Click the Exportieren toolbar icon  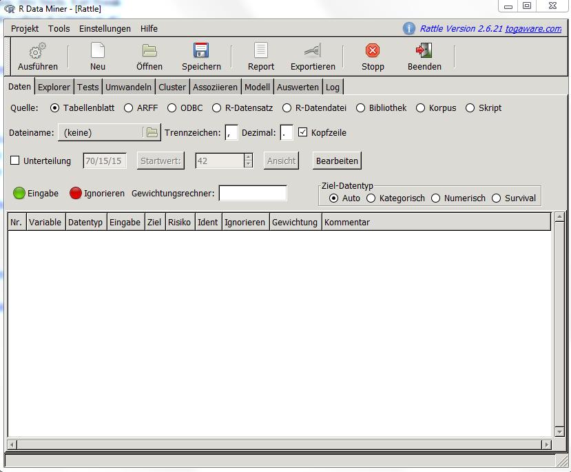313,50
